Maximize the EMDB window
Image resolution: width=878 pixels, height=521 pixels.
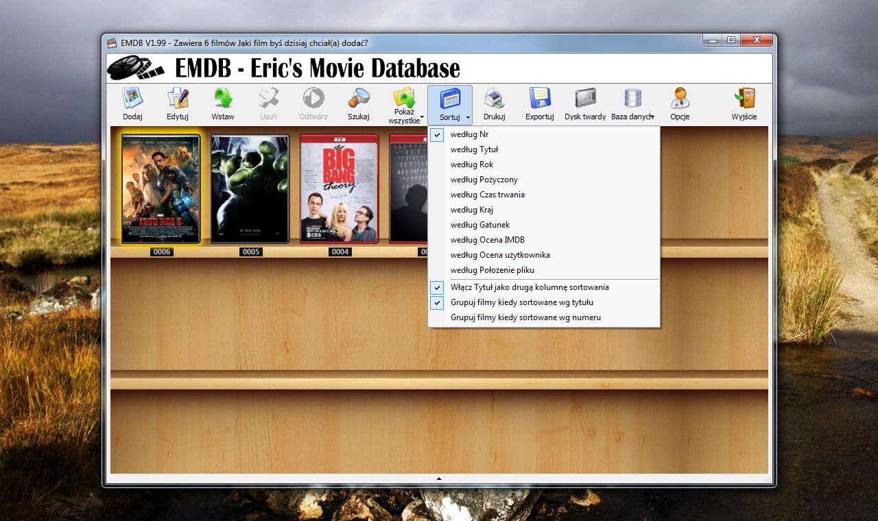(731, 40)
